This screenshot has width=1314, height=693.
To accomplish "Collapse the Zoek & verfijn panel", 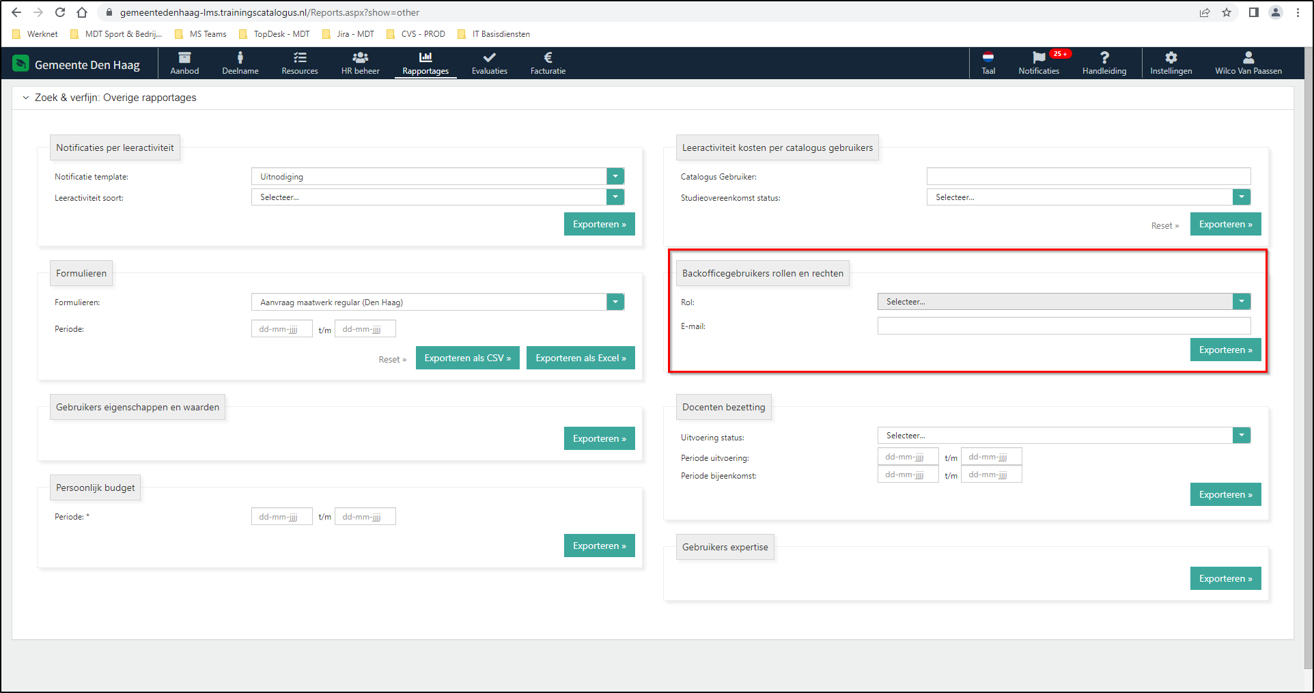I will coord(26,98).
